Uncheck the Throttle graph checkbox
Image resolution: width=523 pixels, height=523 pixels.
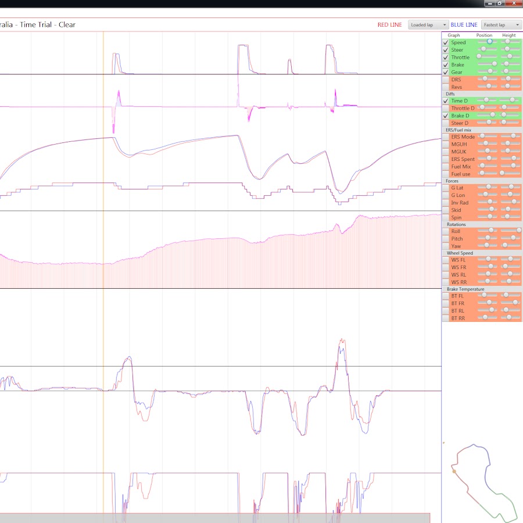(x=446, y=58)
